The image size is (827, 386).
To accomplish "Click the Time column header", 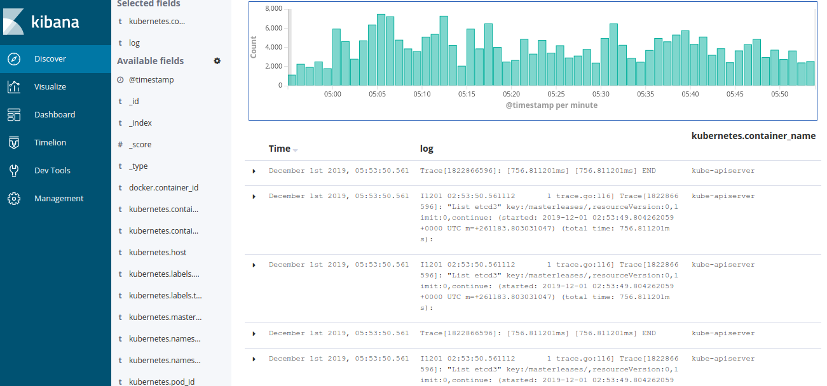I will click(x=280, y=149).
